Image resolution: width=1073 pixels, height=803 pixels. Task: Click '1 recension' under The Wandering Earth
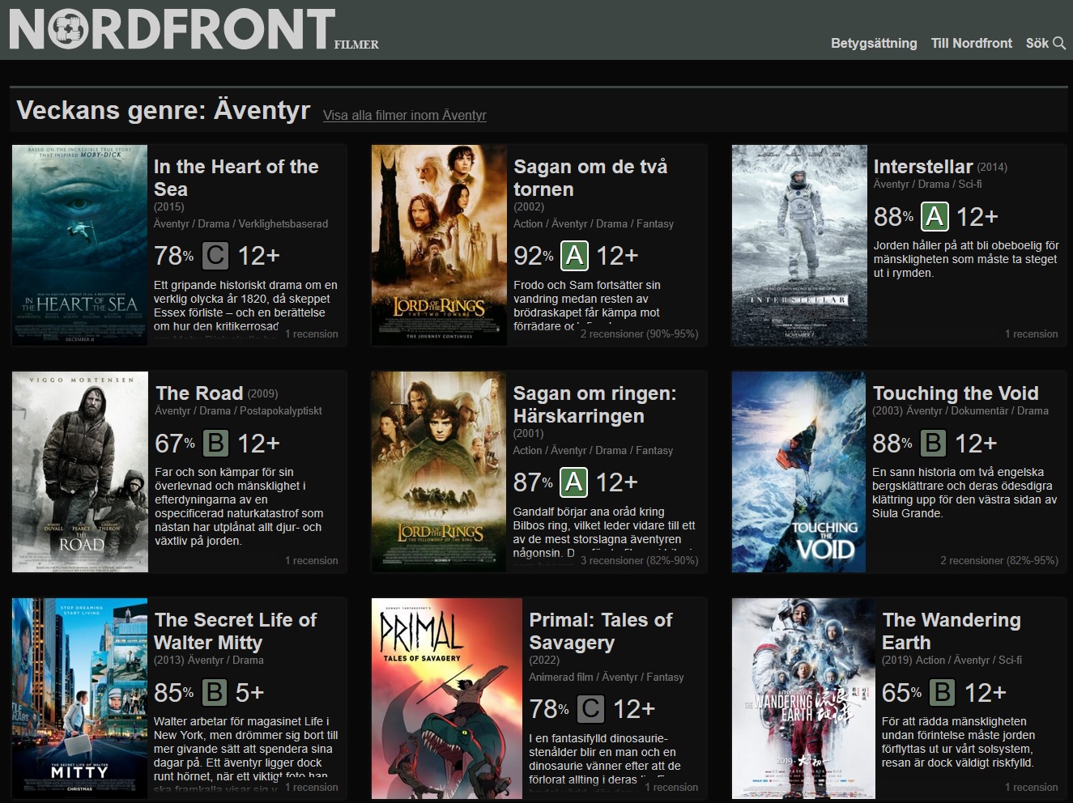(1032, 787)
